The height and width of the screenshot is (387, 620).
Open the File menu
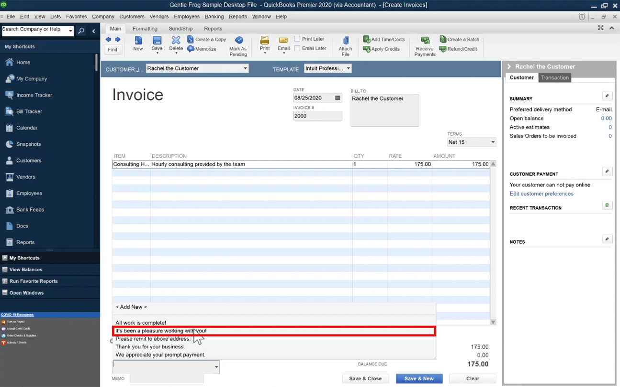click(x=11, y=17)
